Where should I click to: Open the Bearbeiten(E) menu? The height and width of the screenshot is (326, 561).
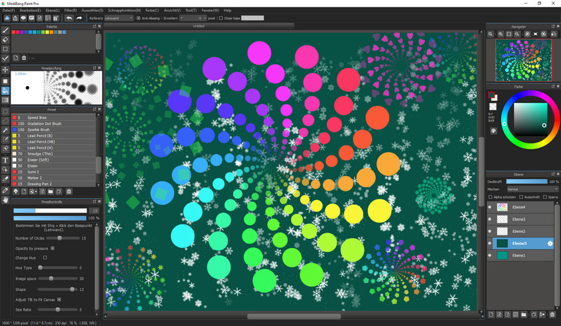click(30, 11)
